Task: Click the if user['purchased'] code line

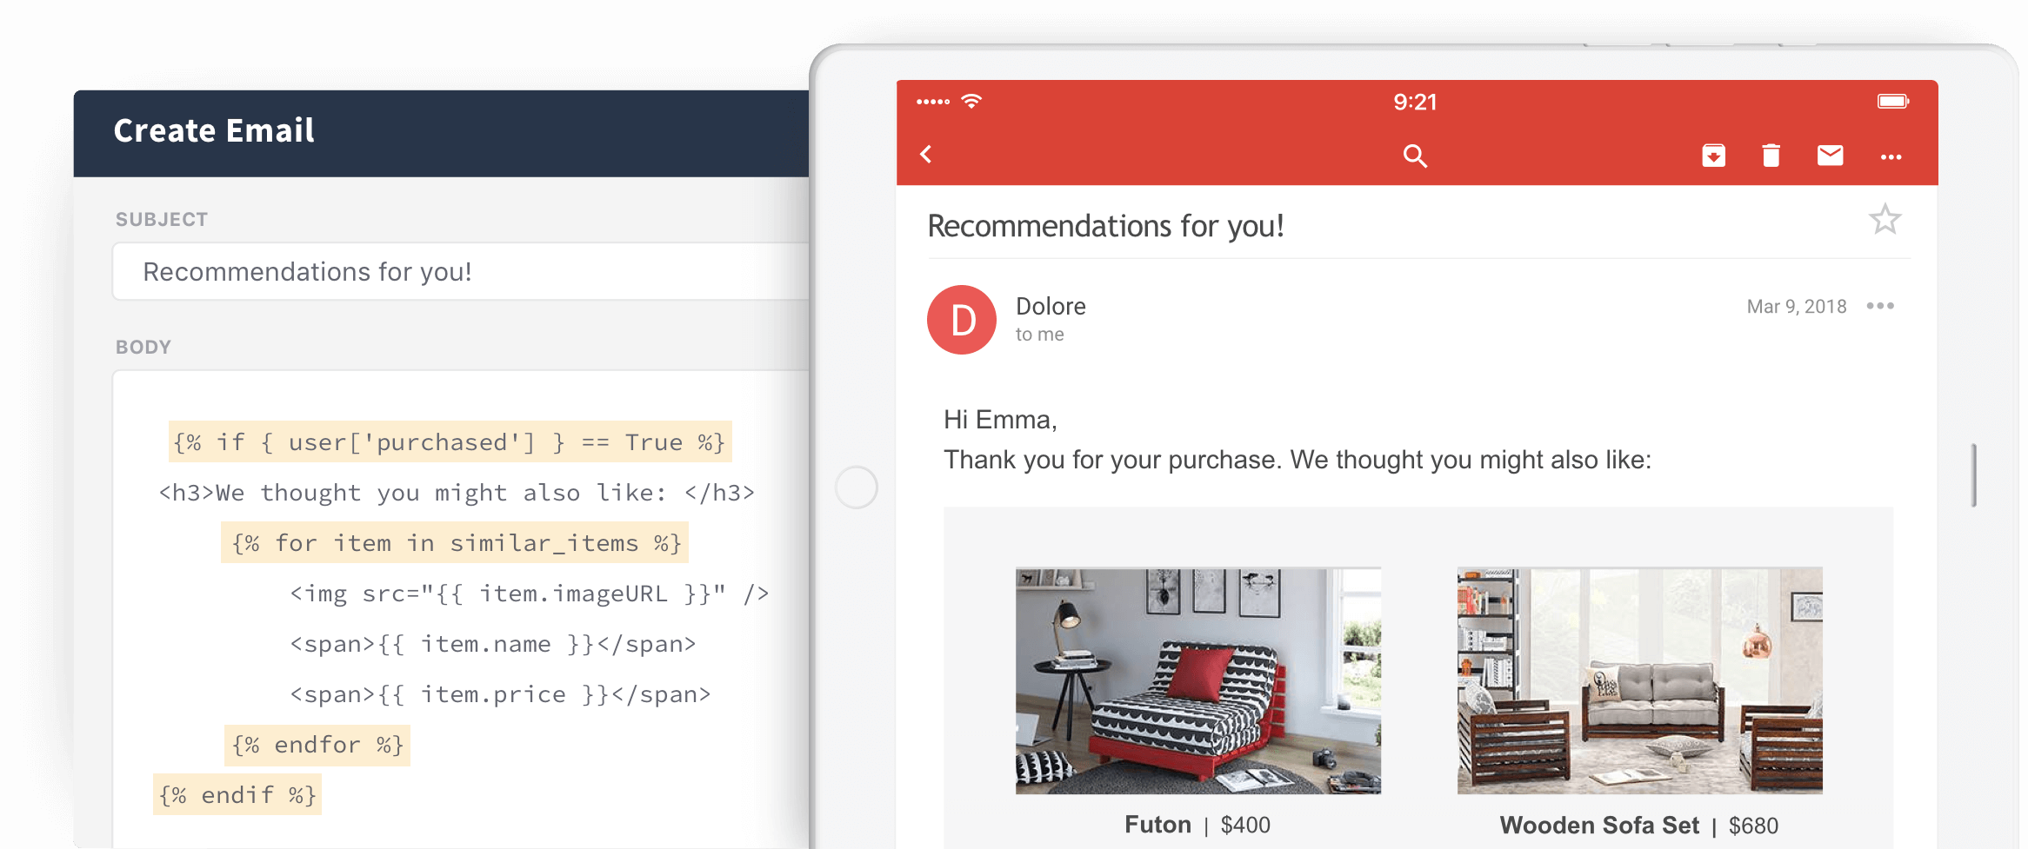Action: tap(450, 442)
